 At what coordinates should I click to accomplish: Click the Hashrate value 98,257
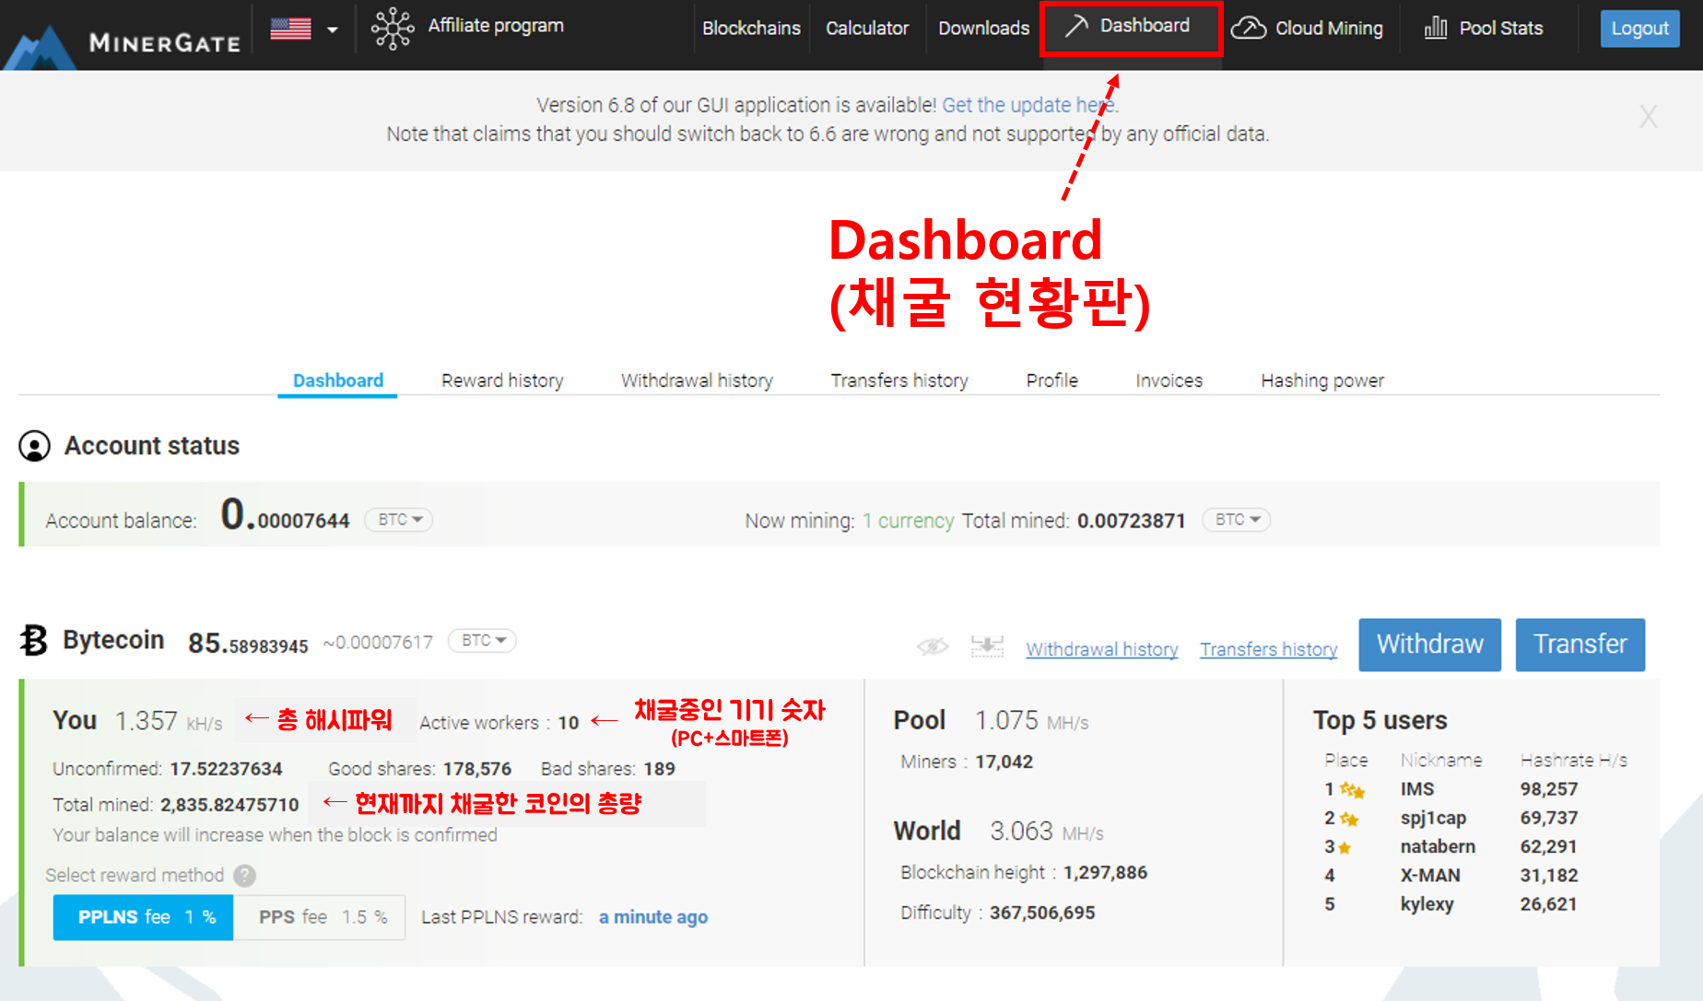pyautogui.click(x=1549, y=789)
